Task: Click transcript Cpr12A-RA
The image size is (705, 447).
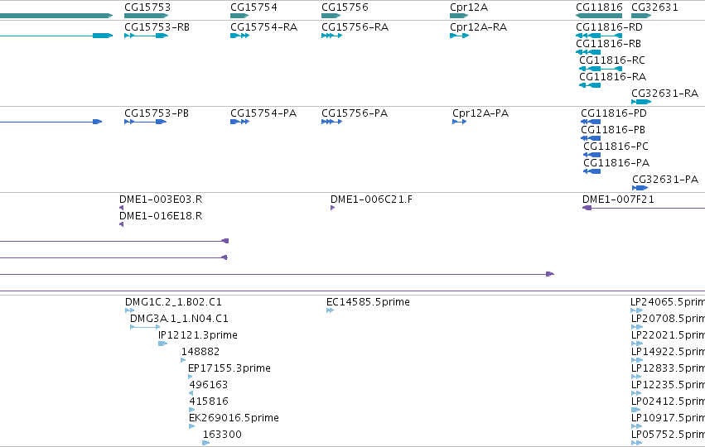Action: 460,36
